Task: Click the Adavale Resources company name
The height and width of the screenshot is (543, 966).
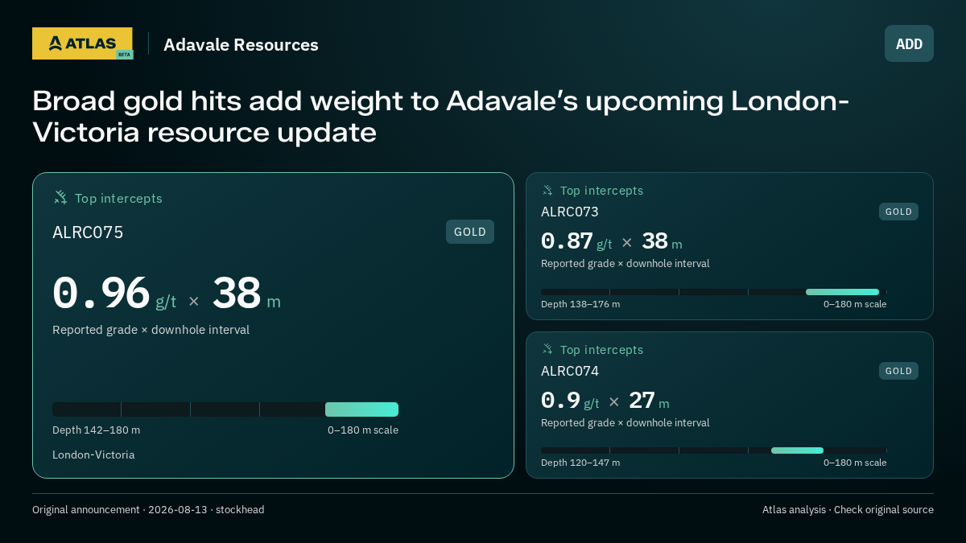Action: point(241,45)
